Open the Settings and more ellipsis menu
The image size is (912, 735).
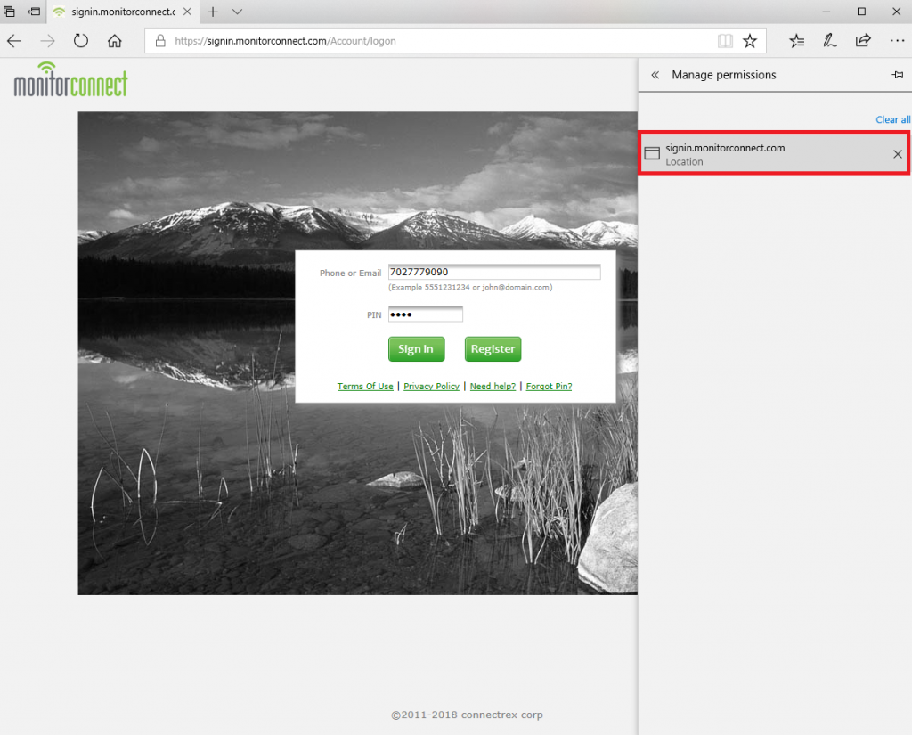pyautogui.click(x=896, y=41)
